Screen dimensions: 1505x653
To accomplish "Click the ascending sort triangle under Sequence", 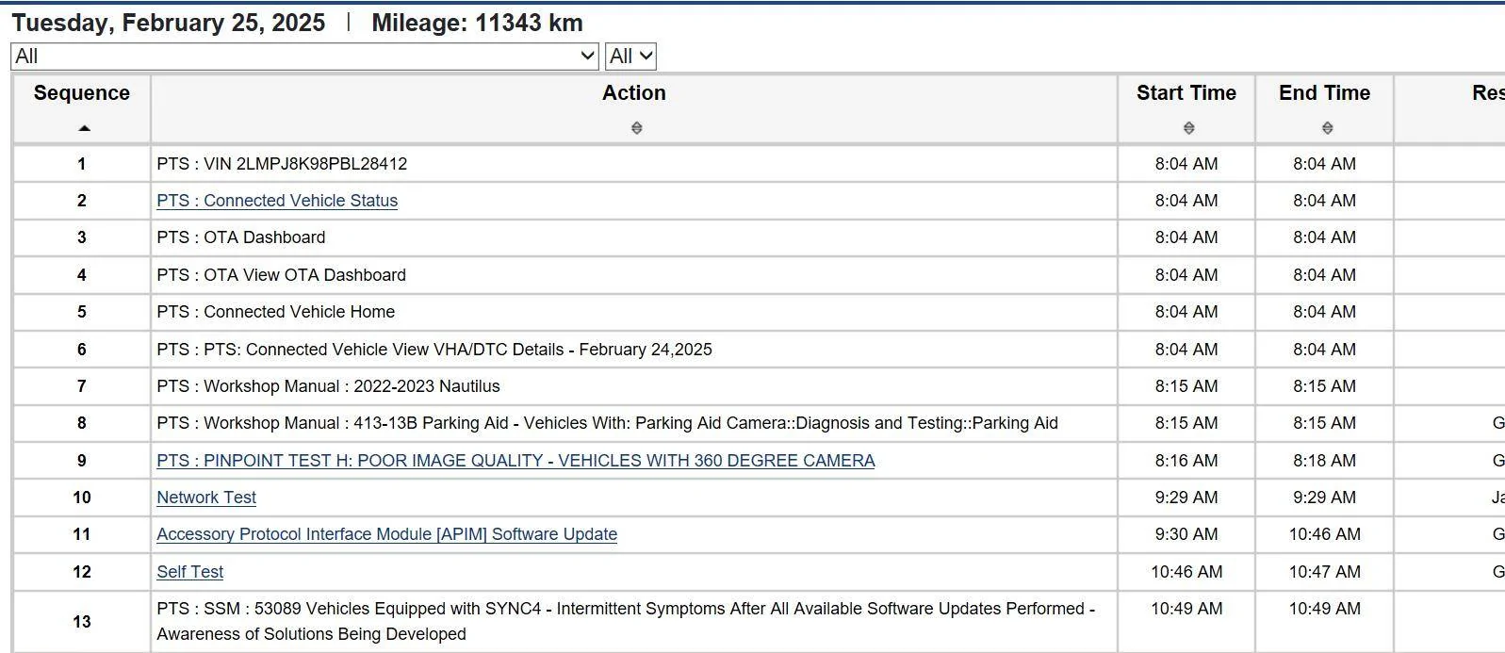I will (x=82, y=125).
